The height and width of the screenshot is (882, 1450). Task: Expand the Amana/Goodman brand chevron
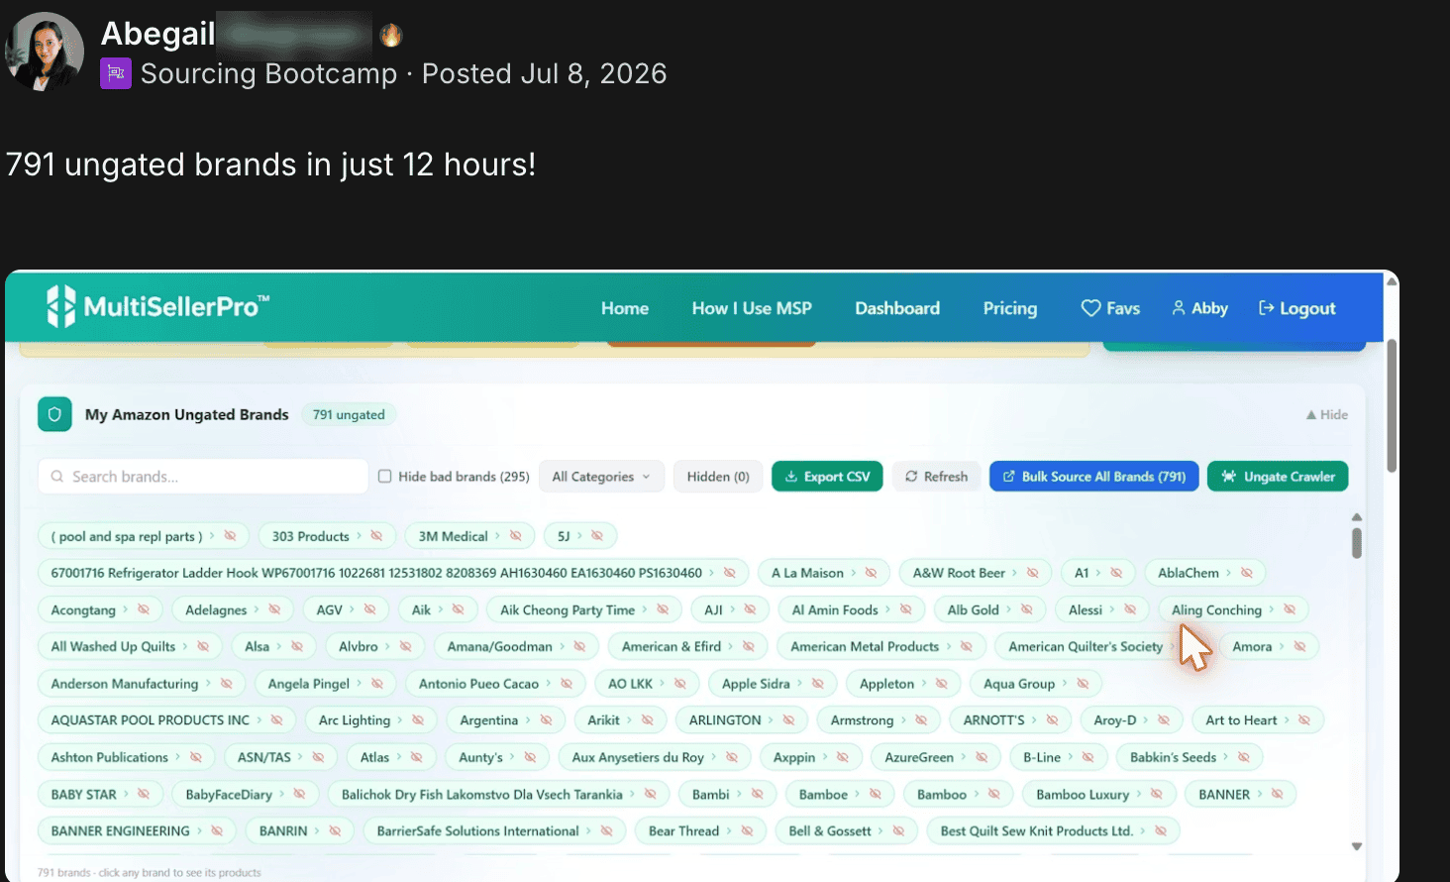click(562, 646)
